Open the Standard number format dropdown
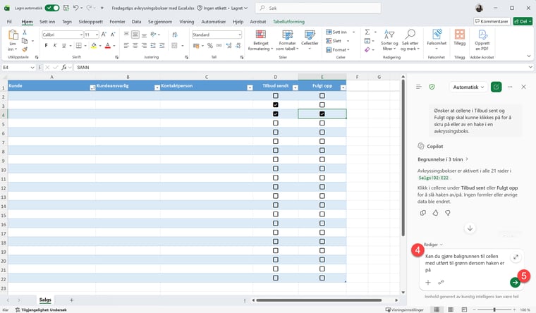 pos(240,35)
